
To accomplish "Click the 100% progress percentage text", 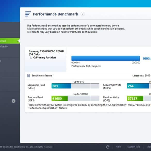I will point(146,59).
